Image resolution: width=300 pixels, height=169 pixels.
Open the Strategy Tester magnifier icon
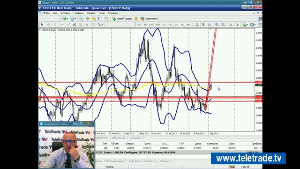(106, 19)
